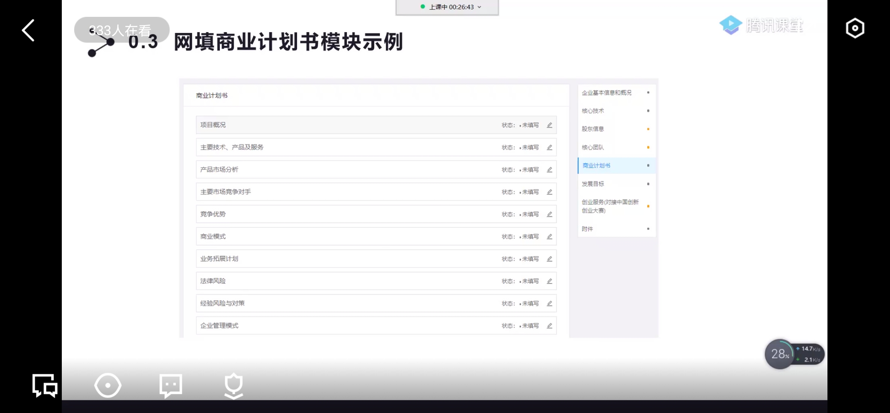
Task: Click the Tencent Classroom logo
Action: [x=762, y=25]
